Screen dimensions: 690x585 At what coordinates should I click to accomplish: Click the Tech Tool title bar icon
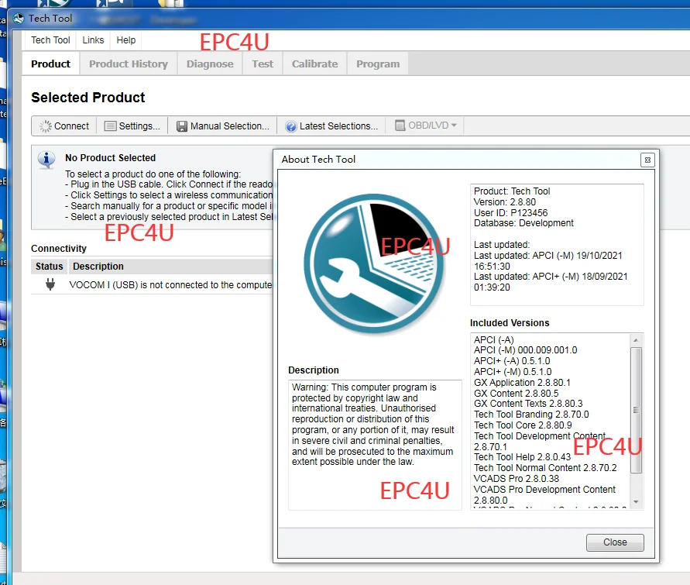tap(19, 19)
